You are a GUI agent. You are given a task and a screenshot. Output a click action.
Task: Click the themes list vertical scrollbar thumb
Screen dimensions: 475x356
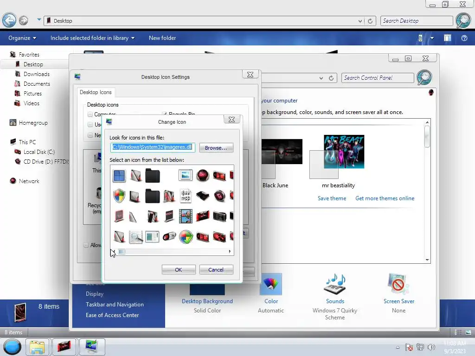click(x=427, y=137)
